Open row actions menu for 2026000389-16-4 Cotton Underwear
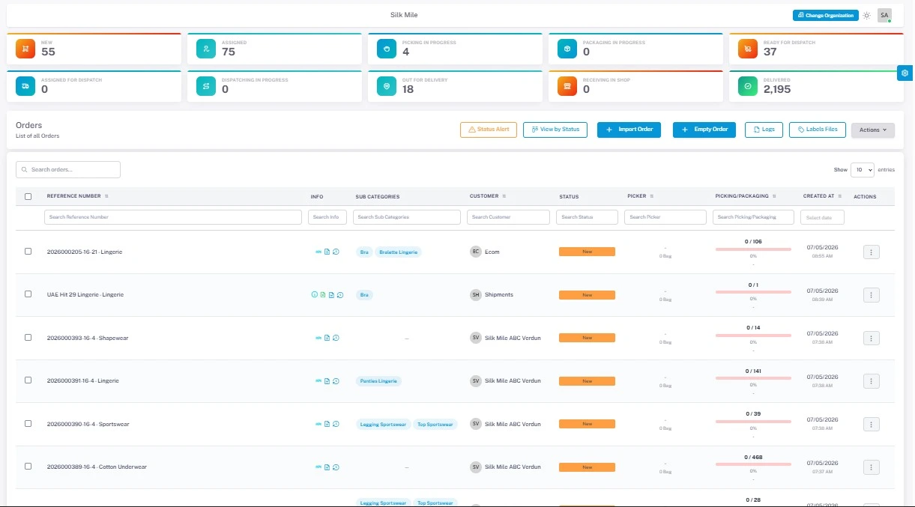 coord(872,467)
